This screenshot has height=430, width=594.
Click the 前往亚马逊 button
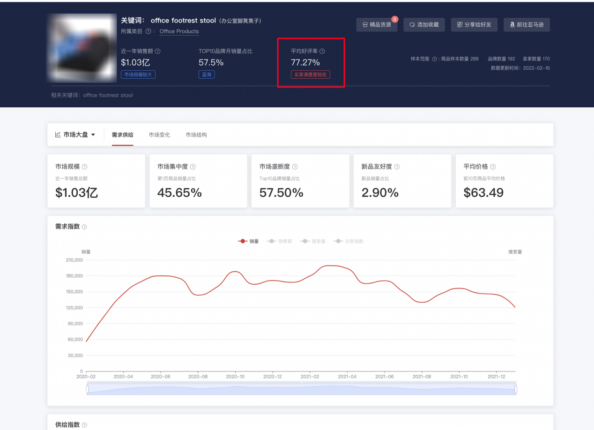click(527, 25)
